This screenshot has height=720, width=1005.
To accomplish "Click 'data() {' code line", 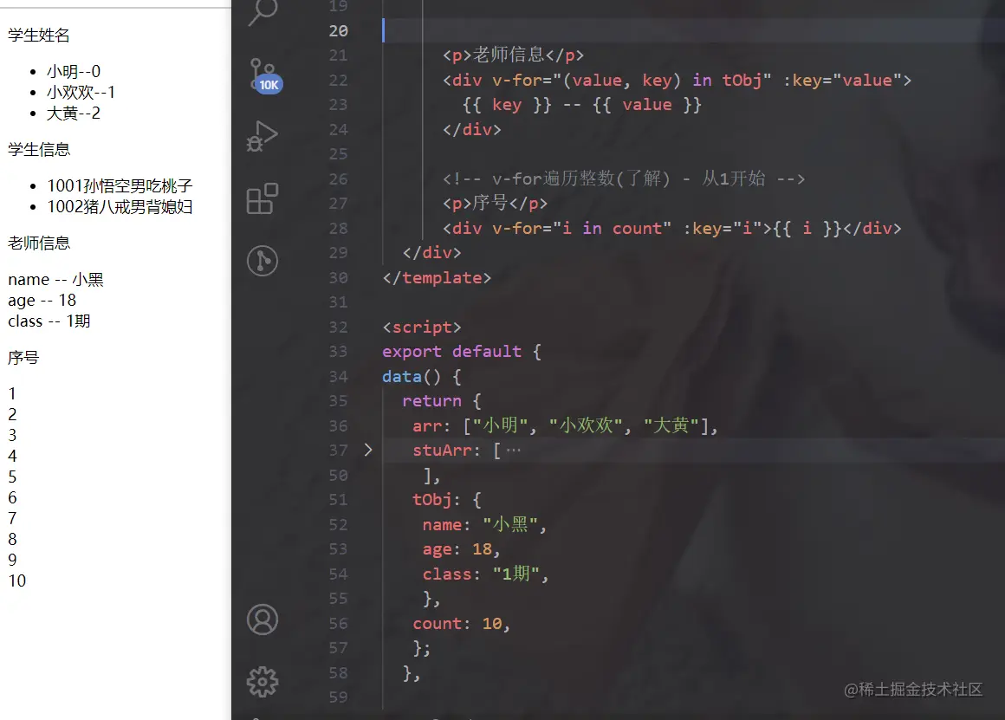I will tap(422, 376).
